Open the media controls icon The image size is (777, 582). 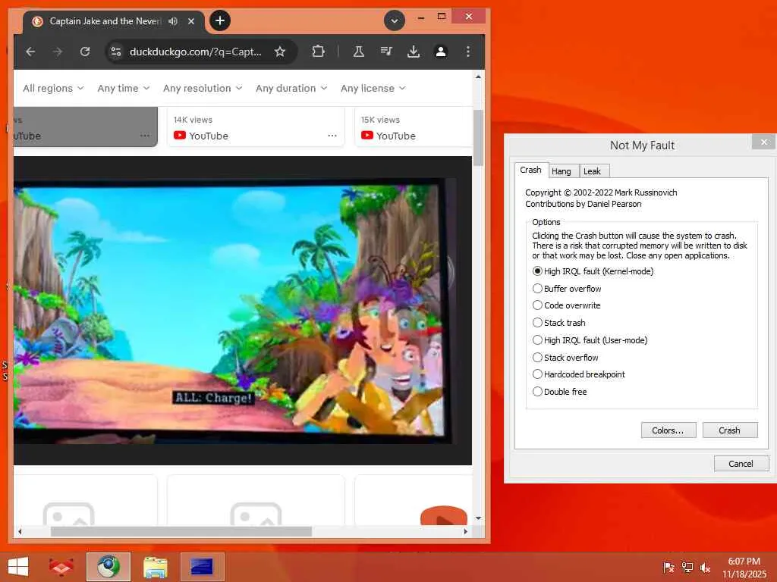tap(386, 52)
